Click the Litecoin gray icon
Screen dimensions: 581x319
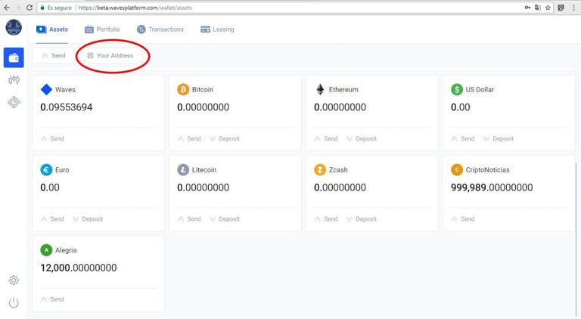[183, 170]
